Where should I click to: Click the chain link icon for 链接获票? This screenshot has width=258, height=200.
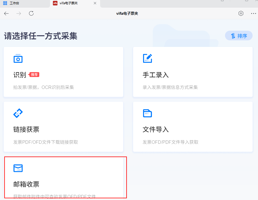point(18,113)
